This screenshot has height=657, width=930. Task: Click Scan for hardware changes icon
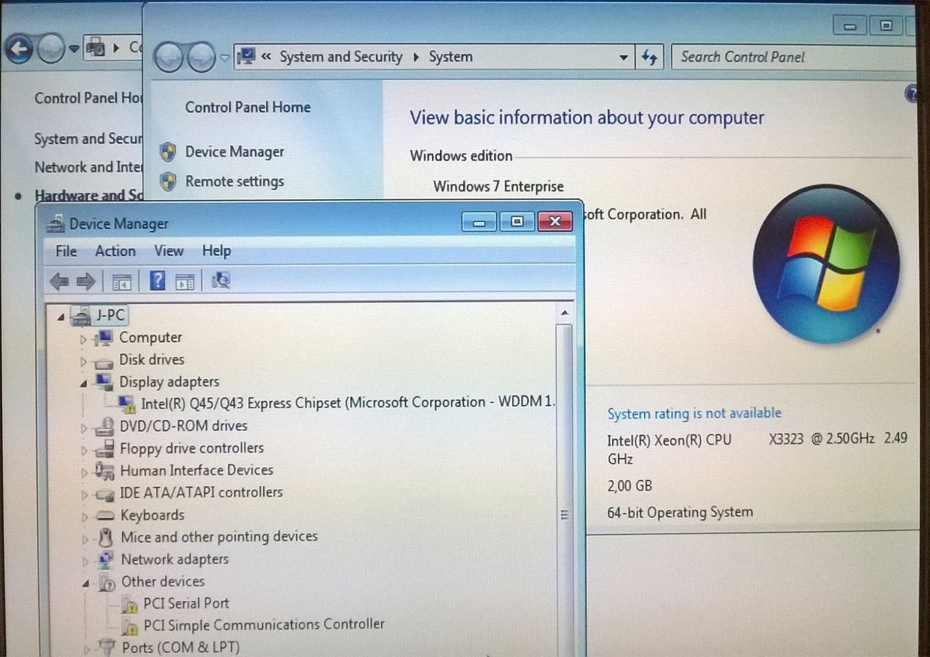tap(221, 281)
